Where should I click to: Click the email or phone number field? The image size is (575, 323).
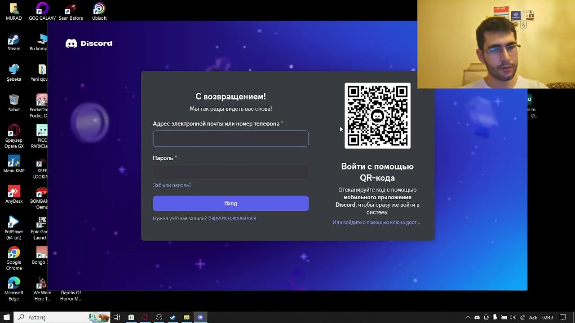(231, 139)
